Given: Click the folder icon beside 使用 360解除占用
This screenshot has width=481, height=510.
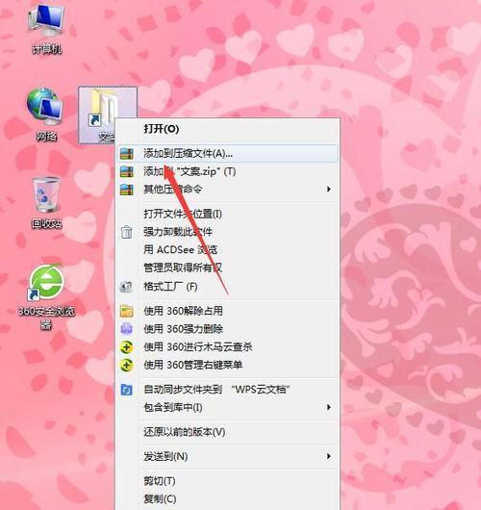Looking at the screenshot, I should tap(127, 311).
